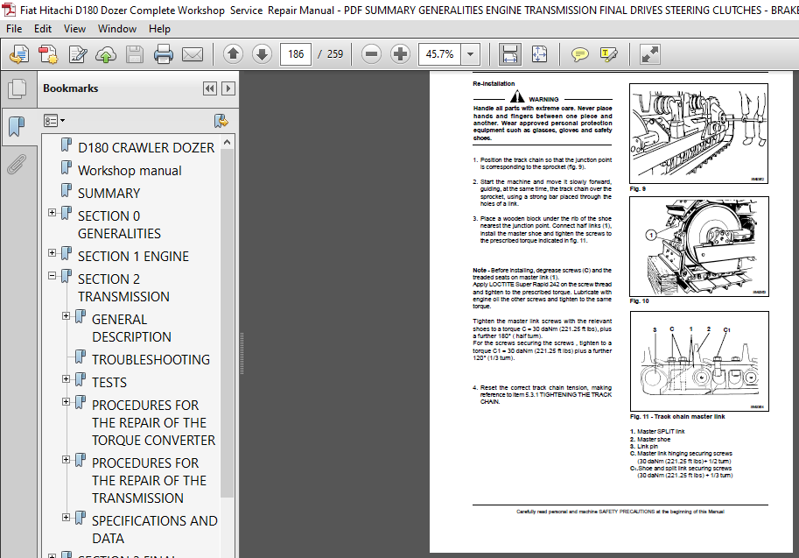The height and width of the screenshot is (558, 799).
Task: Click the Add sticky note comment icon
Action: (x=580, y=54)
